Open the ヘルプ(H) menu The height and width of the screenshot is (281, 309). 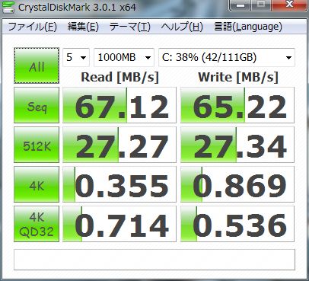pos(182,27)
